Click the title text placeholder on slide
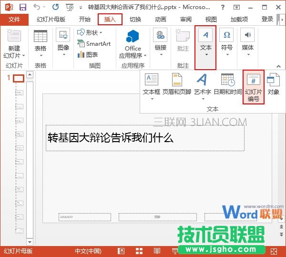286x257 pixels. [x=145, y=138]
